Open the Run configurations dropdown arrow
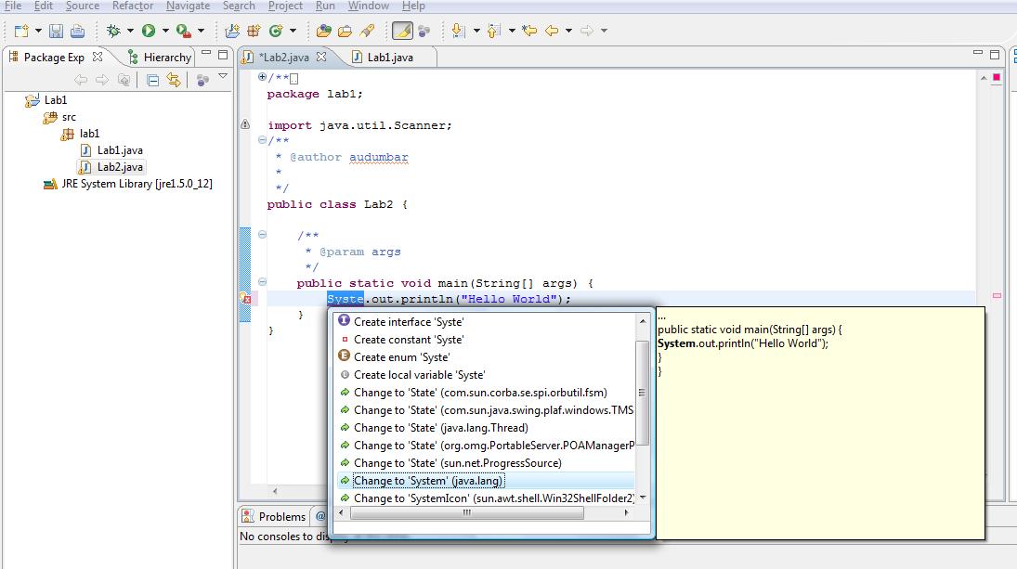The width and height of the screenshot is (1017, 569). 165,31
